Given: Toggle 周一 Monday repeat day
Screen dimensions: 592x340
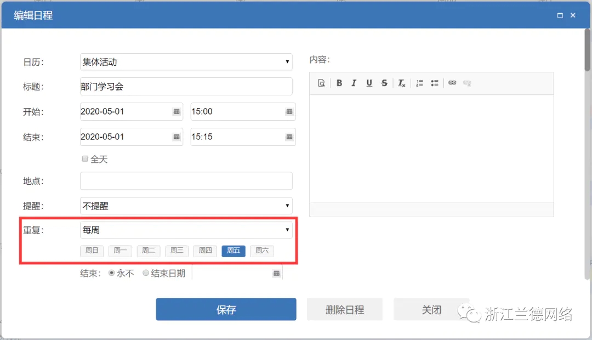Looking at the screenshot, I should (120, 251).
